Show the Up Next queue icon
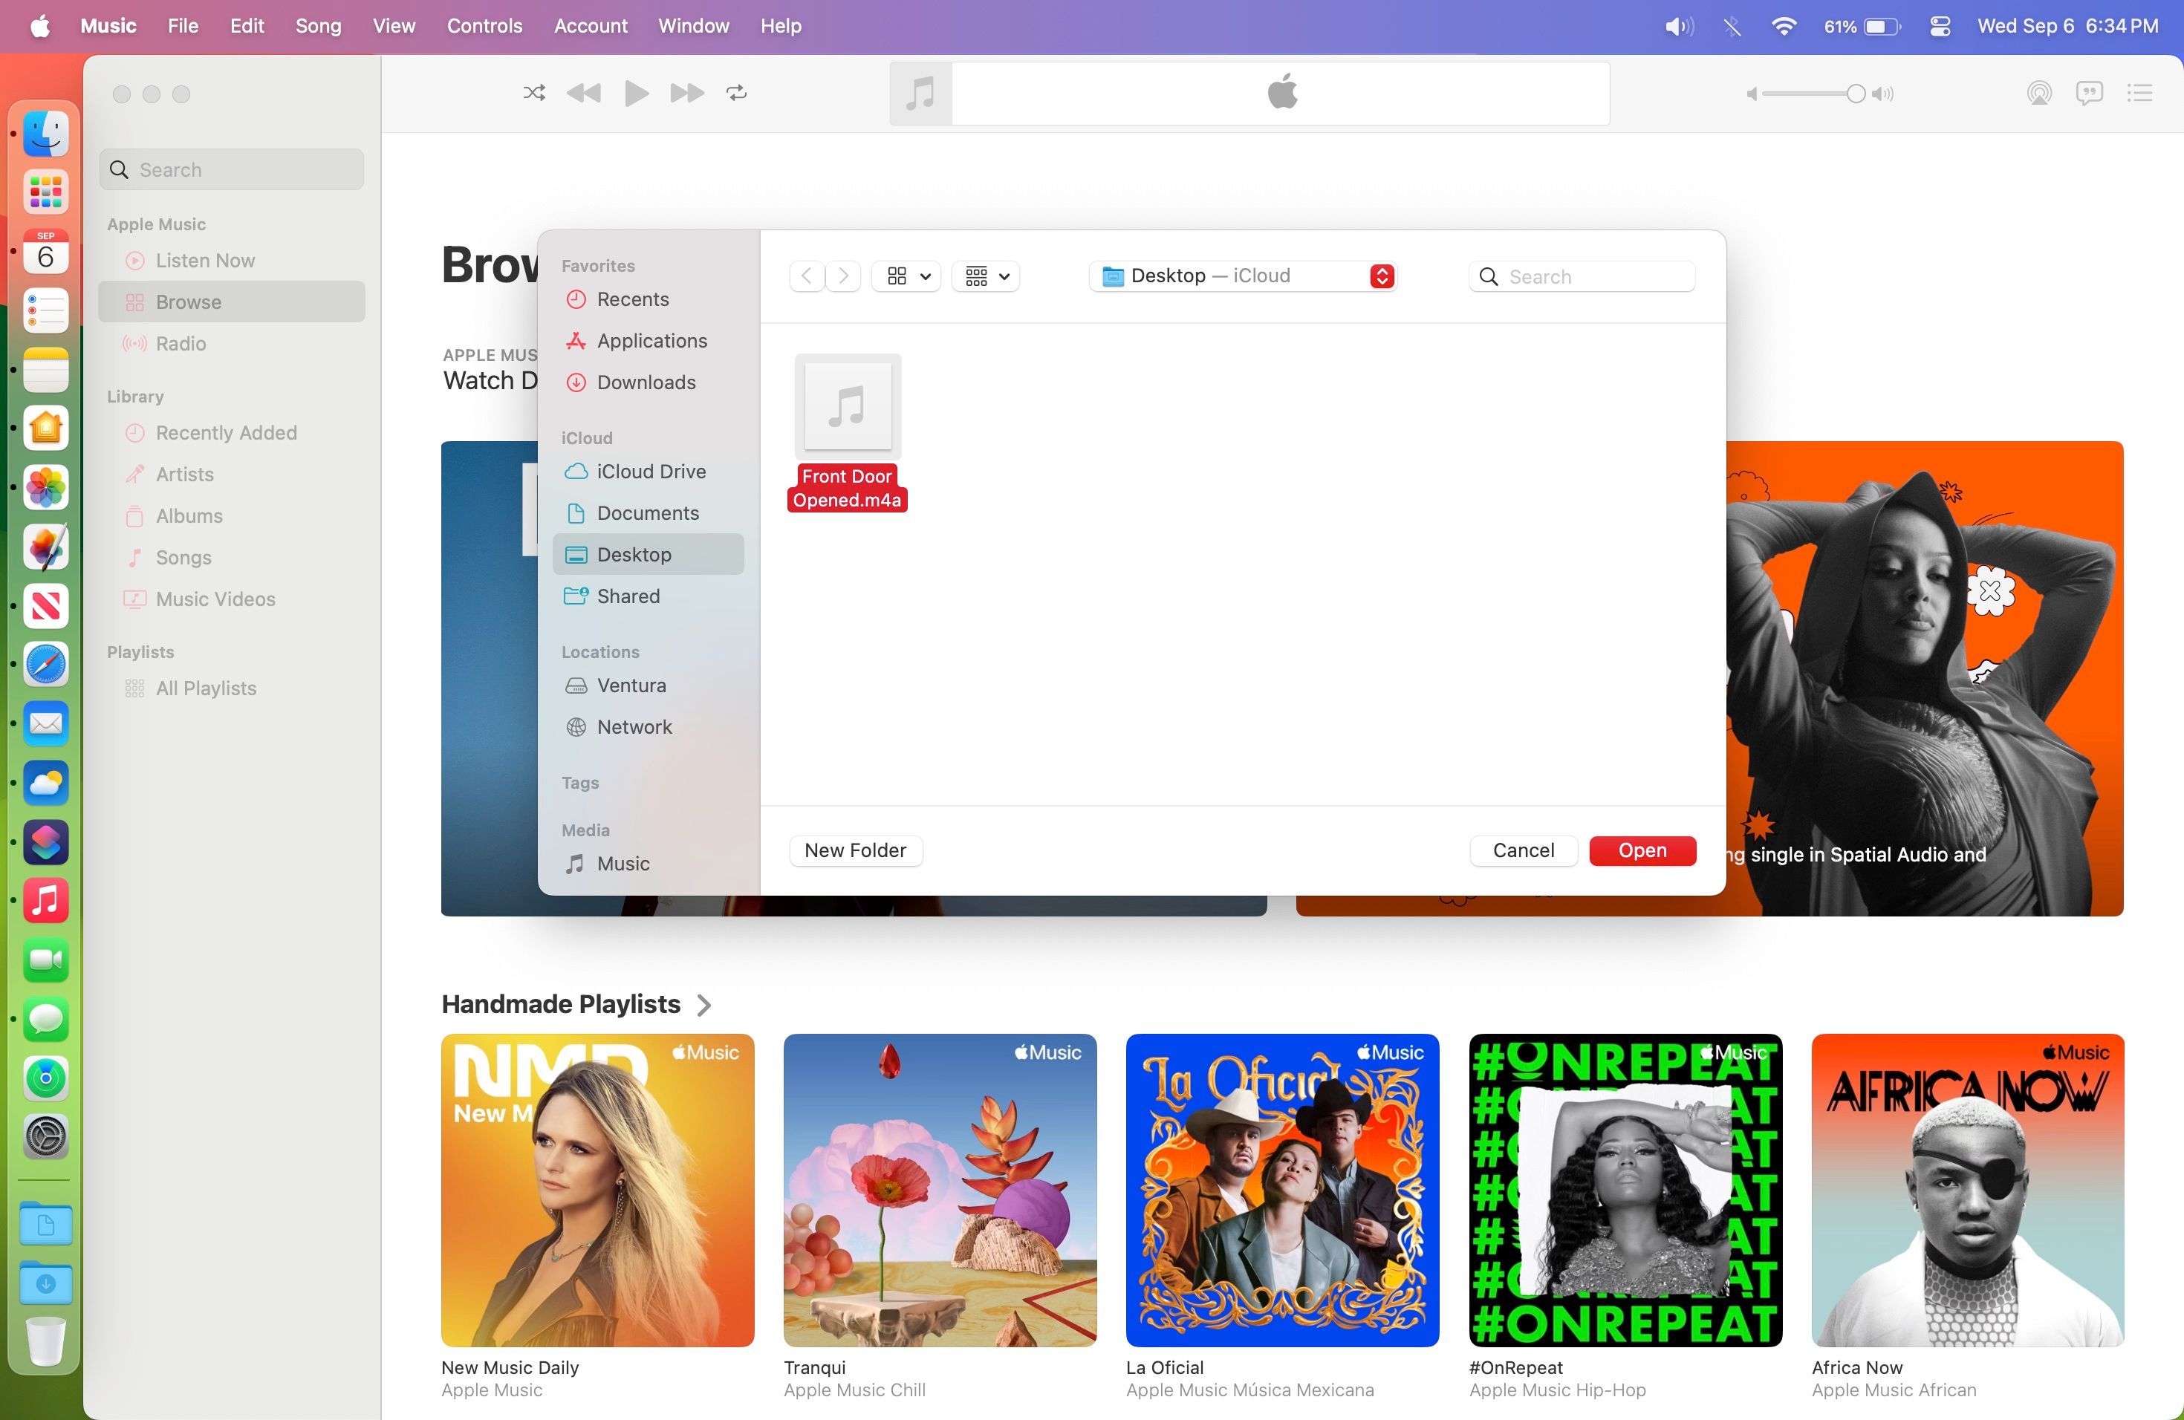 [x=2139, y=93]
